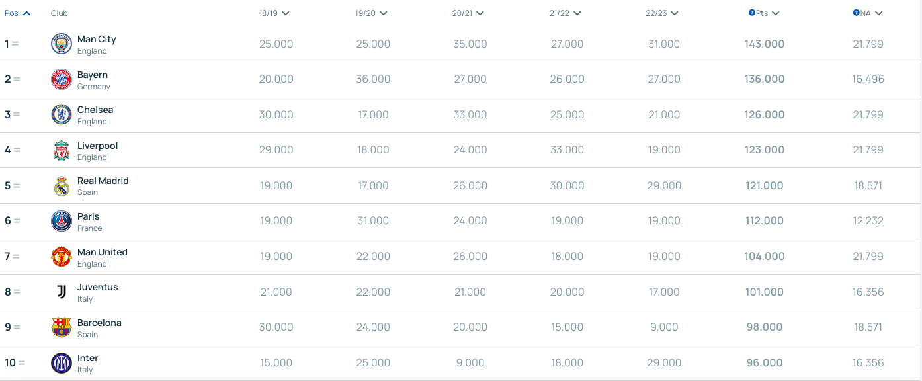Image resolution: width=922 pixels, height=381 pixels.
Task: Click the Bayern Munich club crest
Action: coord(62,79)
